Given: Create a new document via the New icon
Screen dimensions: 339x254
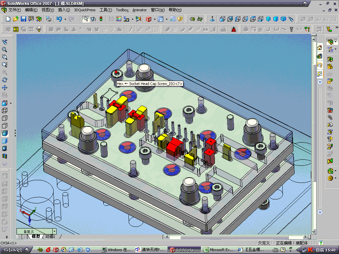Looking at the screenshot, I should point(8,19).
